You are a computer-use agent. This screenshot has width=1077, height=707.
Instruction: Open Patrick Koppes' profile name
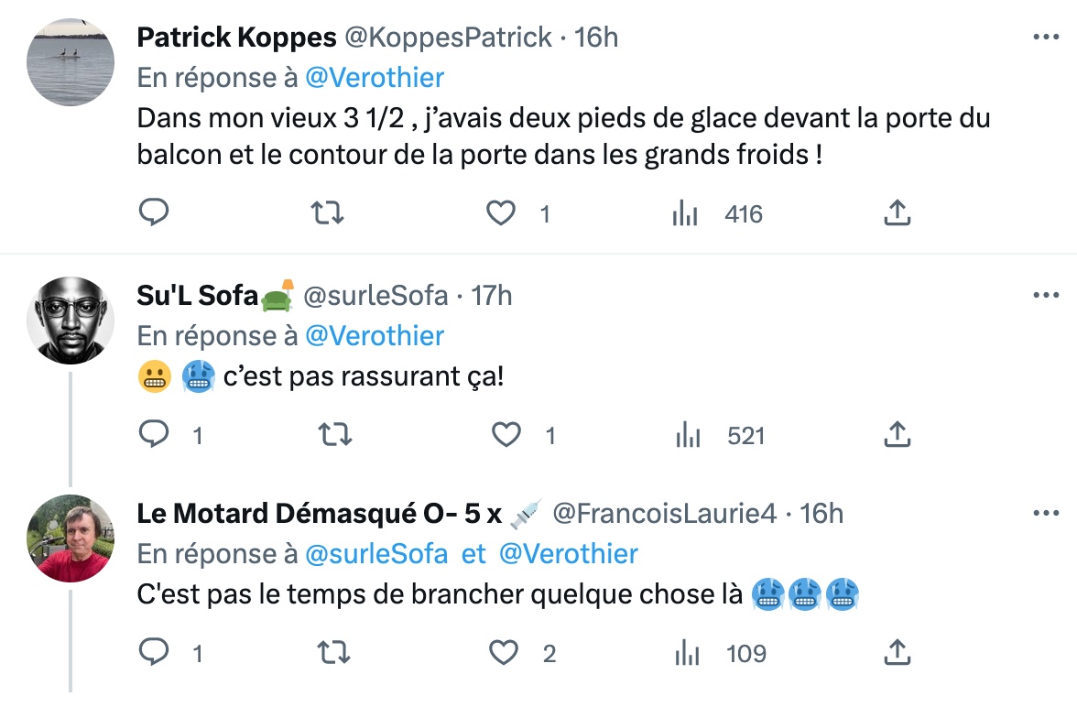(236, 38)
